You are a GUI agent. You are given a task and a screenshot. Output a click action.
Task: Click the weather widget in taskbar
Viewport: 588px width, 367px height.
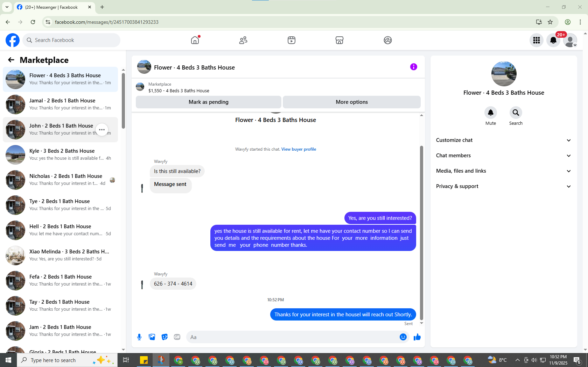coord(497,360)
